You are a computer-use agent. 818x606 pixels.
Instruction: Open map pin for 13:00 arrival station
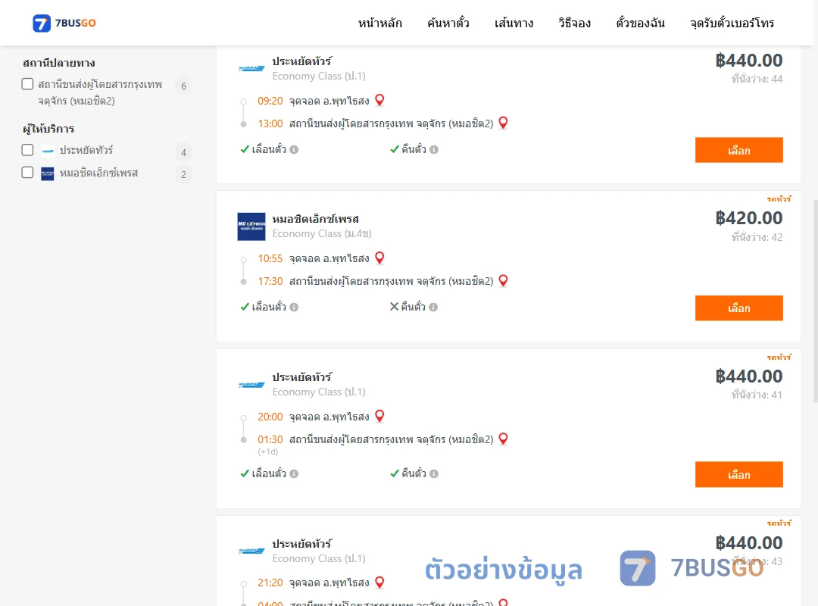coord(504,123)
